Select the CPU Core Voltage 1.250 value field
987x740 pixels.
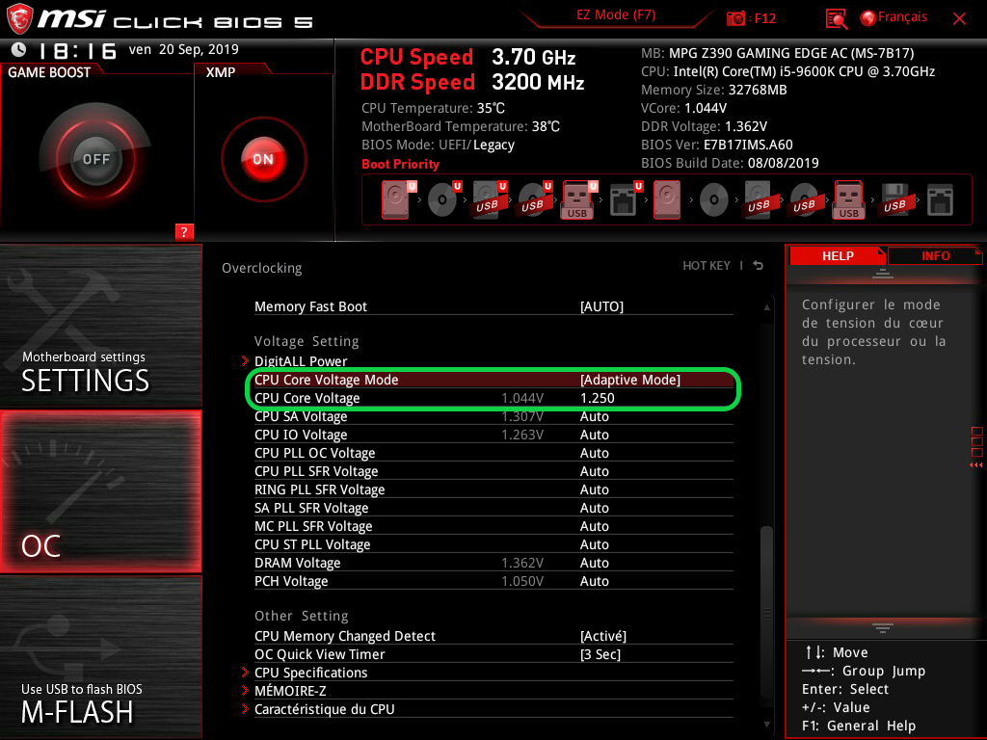coord(597,398)
